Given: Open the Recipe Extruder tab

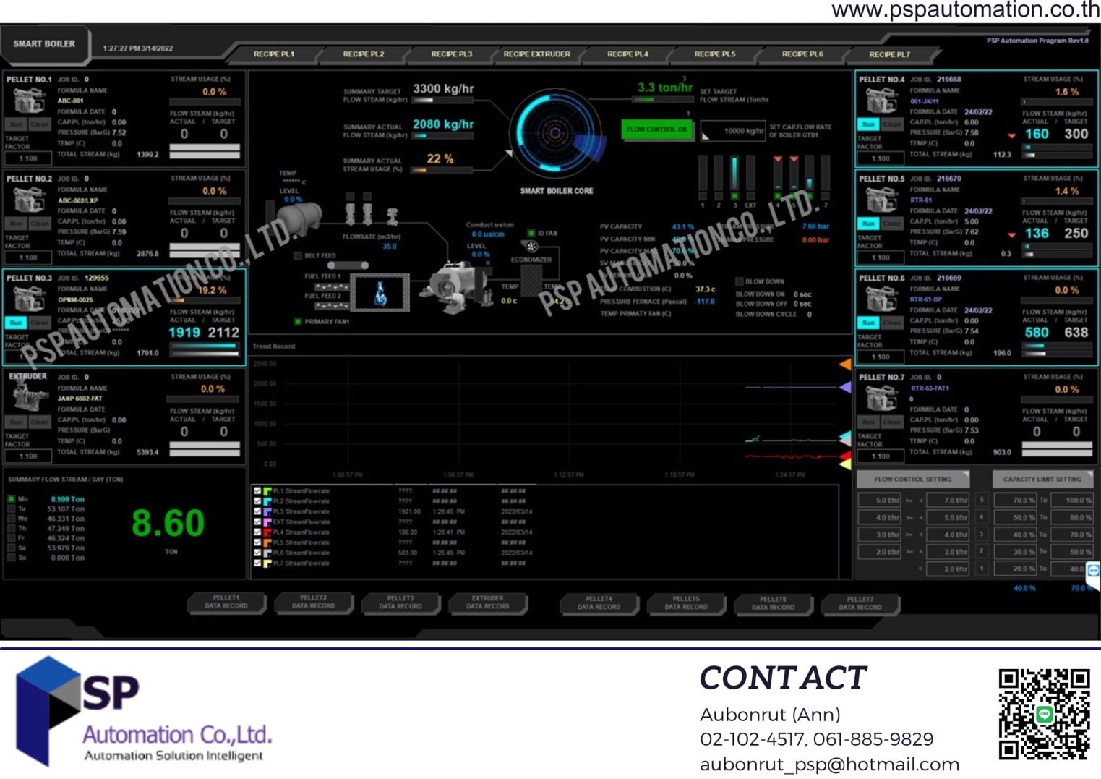Looking at the screenshot, I should pyautogui.click(x=536, y=54).
